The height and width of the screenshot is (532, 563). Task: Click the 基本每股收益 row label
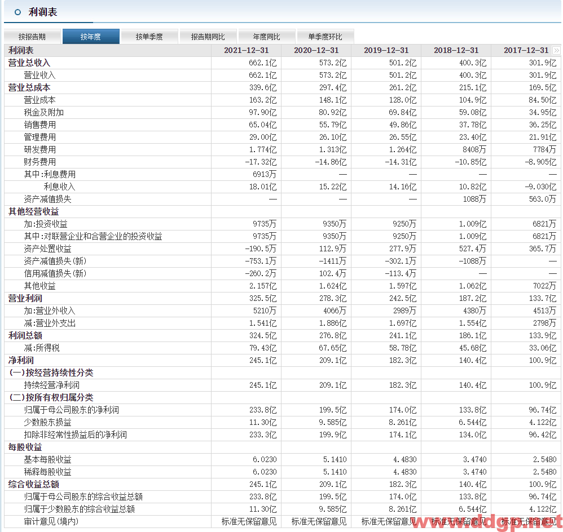47,459
